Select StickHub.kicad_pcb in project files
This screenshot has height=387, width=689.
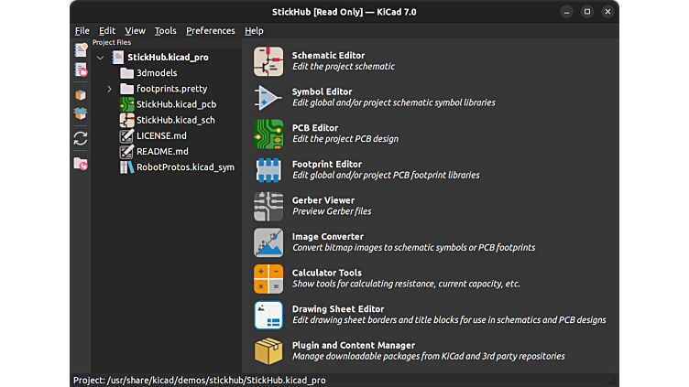pyautogui.click(x=176, y=104)
